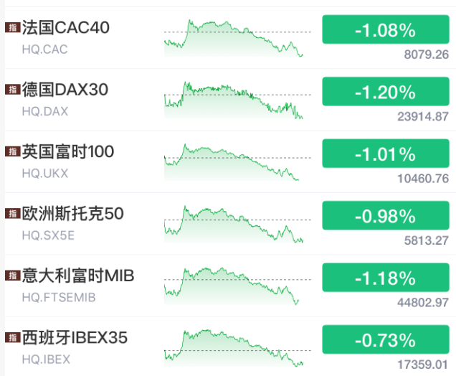Screen dimensions: 456x376
Task: Open the 法国CAC40 intraday mini chart
Action: pyautogui.click(x=237, y=37)
